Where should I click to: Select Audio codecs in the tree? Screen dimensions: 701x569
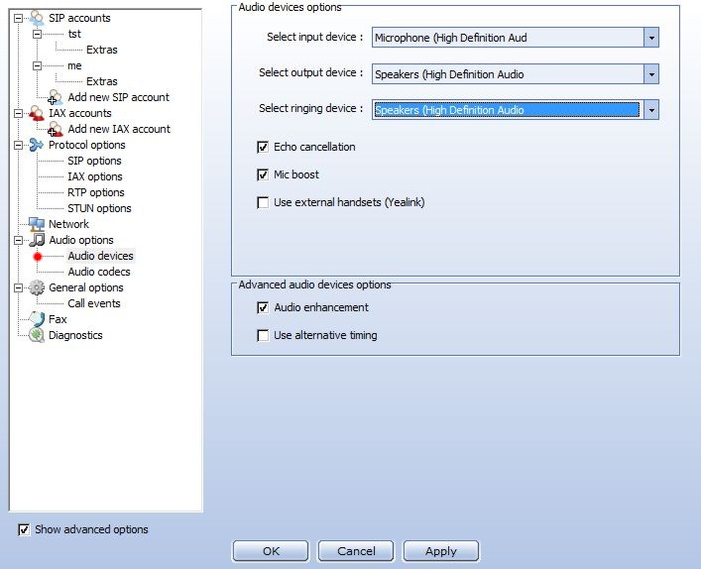click(x=98, y=272)
